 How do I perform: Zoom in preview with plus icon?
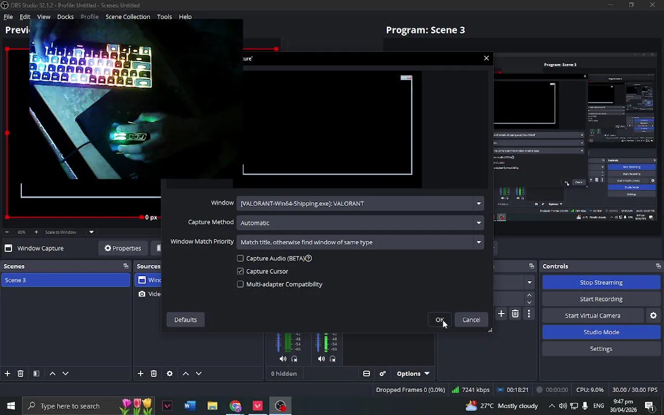[x=36, y=232]
